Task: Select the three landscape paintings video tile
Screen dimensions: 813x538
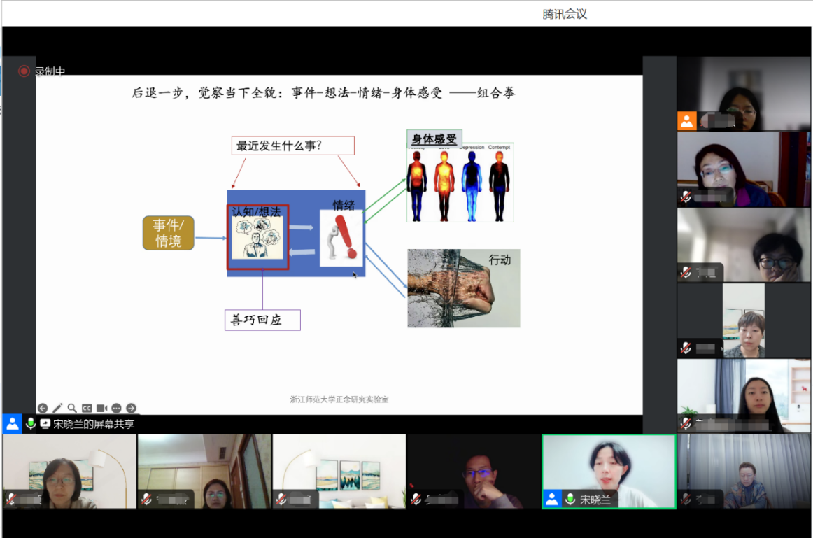Action: [339, 472]
